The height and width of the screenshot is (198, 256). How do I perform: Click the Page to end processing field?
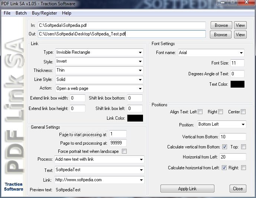[x=118, y=143]
